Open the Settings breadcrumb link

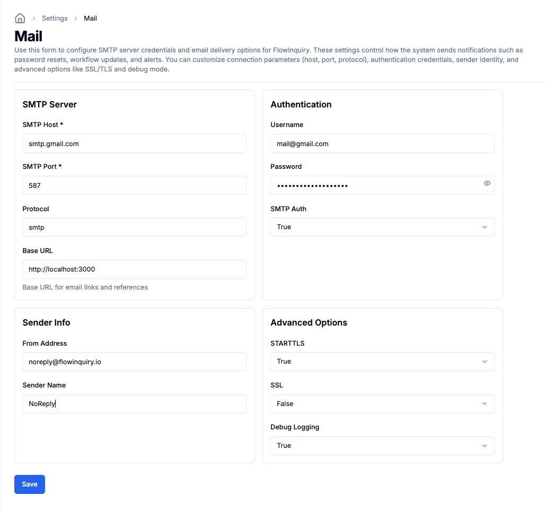coord(55,18)
